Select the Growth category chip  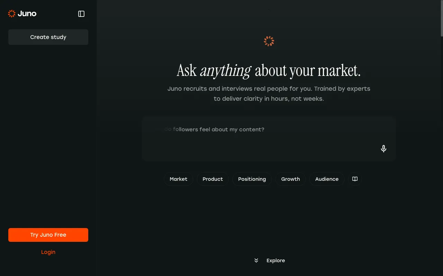(x=290, y=179)
